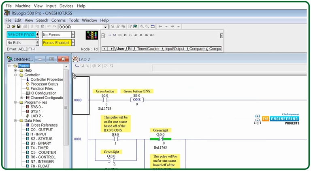The width and height of the screenshot is (311, 171).
Task: Collapse the Data Files folder
Action: click(16, 121)
